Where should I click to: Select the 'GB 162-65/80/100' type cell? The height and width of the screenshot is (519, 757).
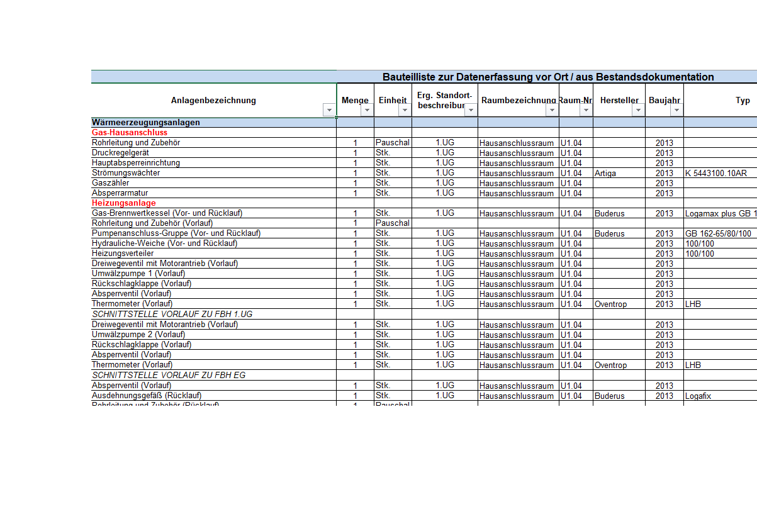pos(721,233)
